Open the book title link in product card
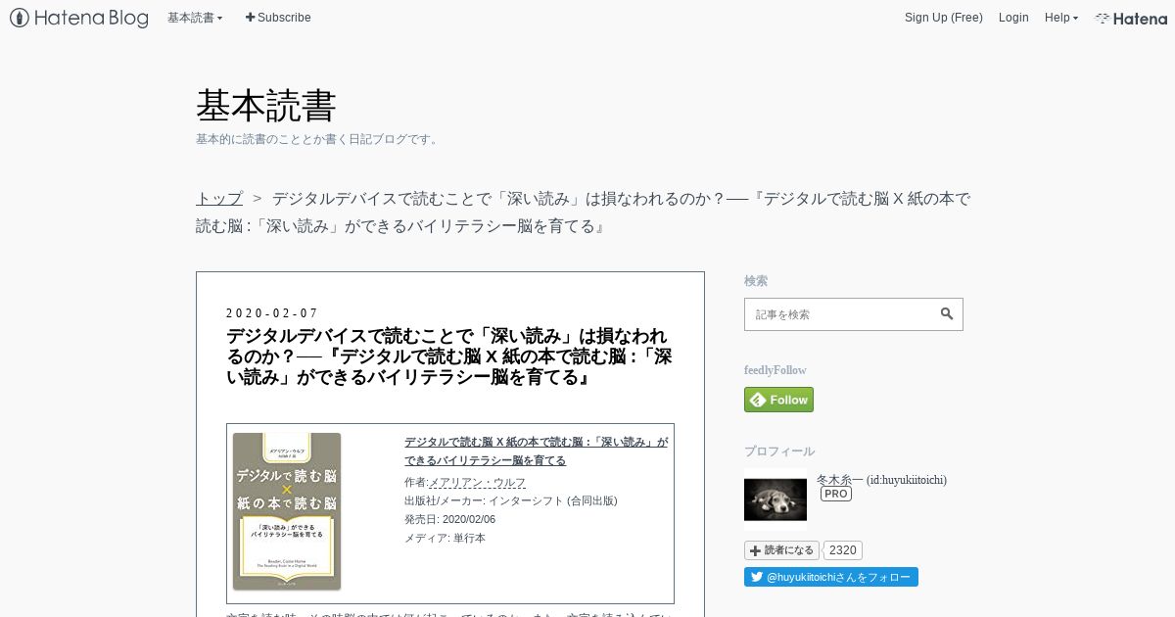Viewport: 1175px width, 617px height. click(x=537, y=451)
